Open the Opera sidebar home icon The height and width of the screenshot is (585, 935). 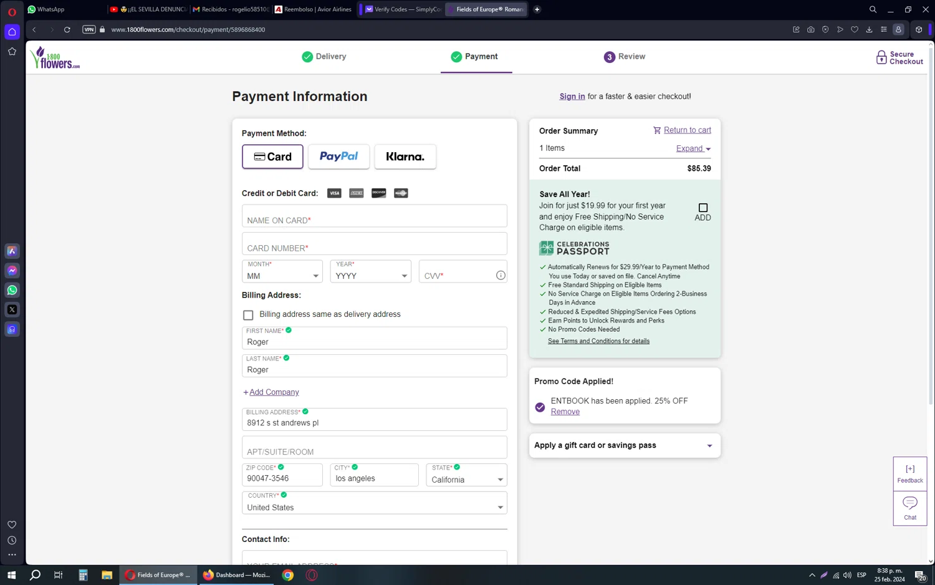pos(12,32)
